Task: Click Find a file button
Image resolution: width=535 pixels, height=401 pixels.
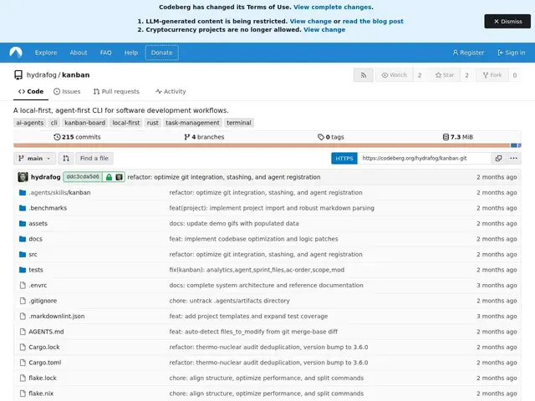Action: tap(94, 158)
